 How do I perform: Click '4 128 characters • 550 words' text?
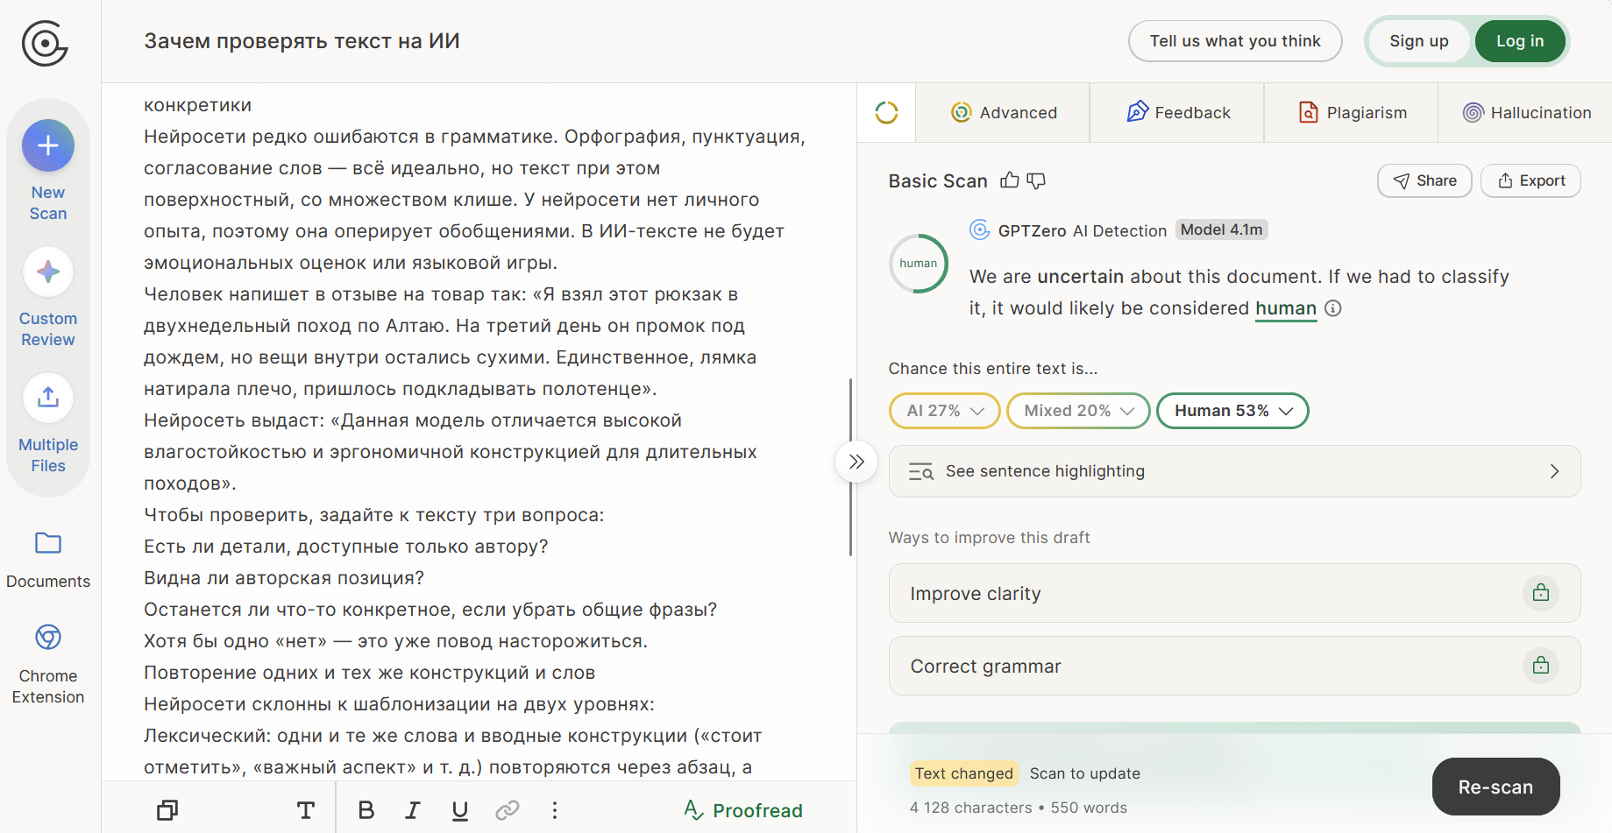[1019, 808]
